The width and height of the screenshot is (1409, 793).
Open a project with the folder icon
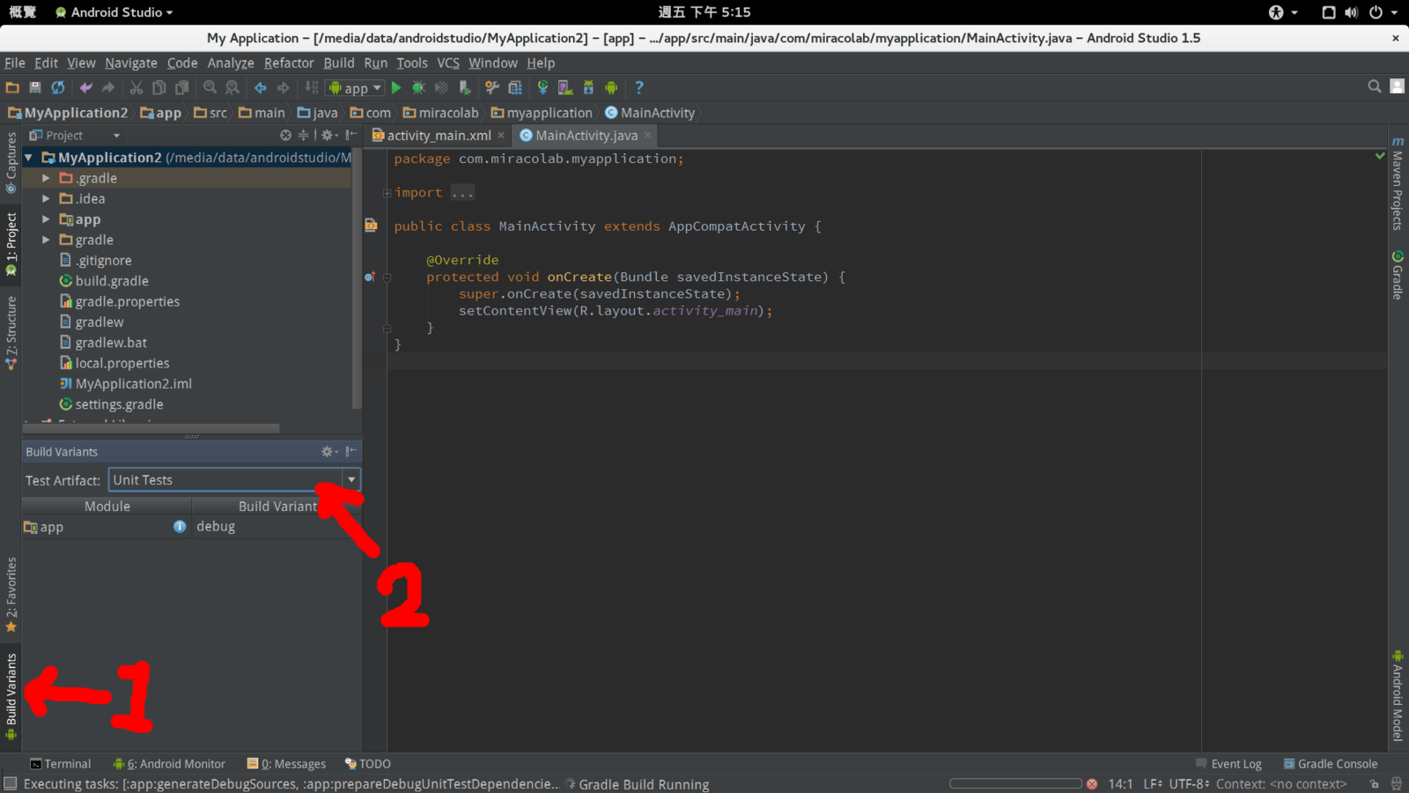12,87
